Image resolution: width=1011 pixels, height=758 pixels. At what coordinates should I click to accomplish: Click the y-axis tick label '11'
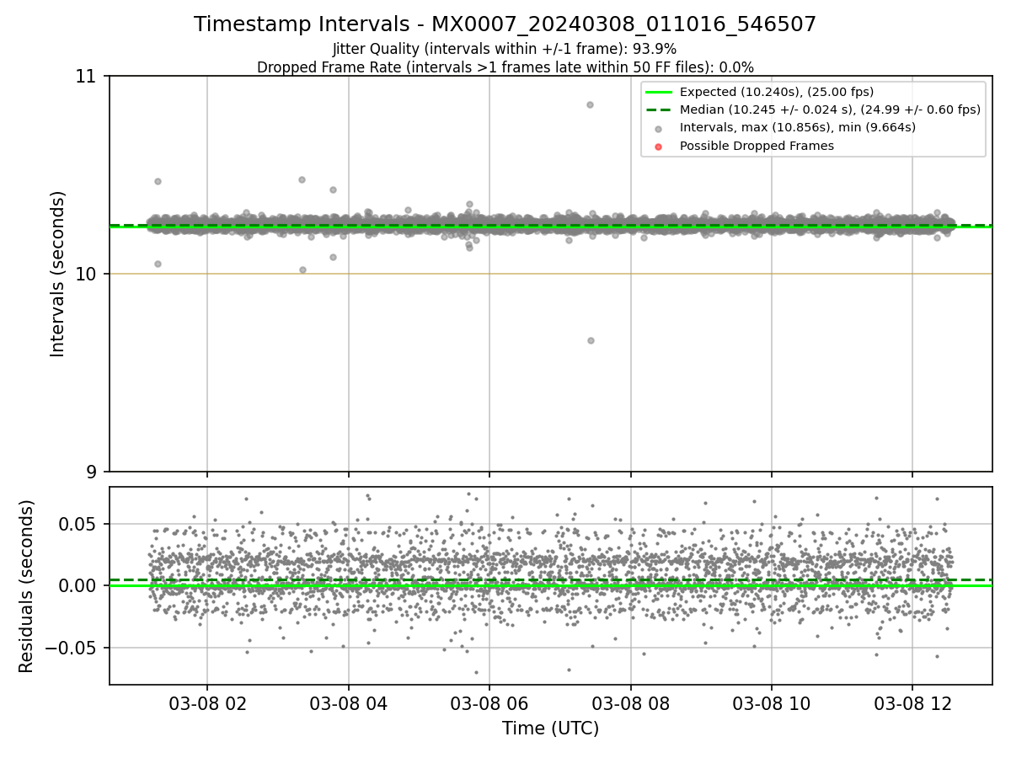point(87,77)
